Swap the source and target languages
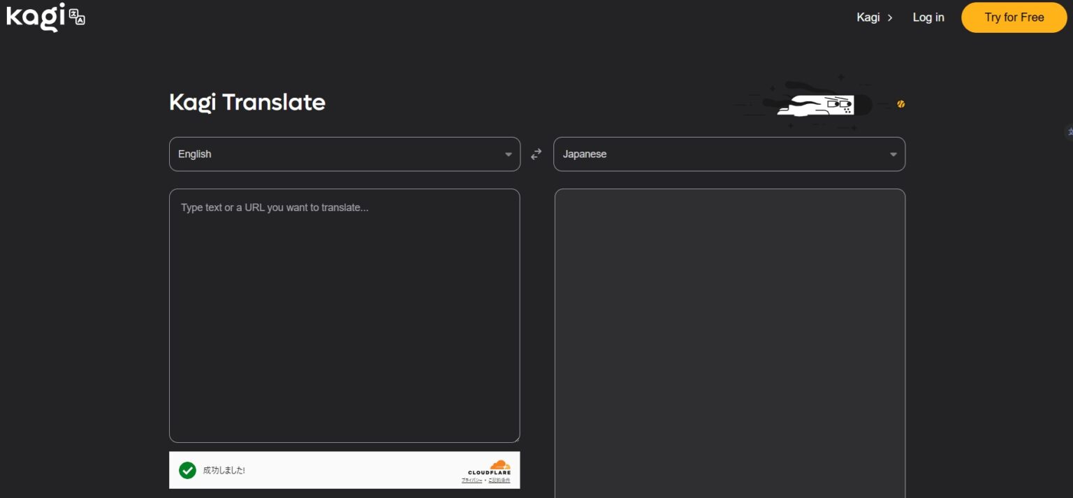The height and width of the screenshot is (498, 1073). (536, 154)
